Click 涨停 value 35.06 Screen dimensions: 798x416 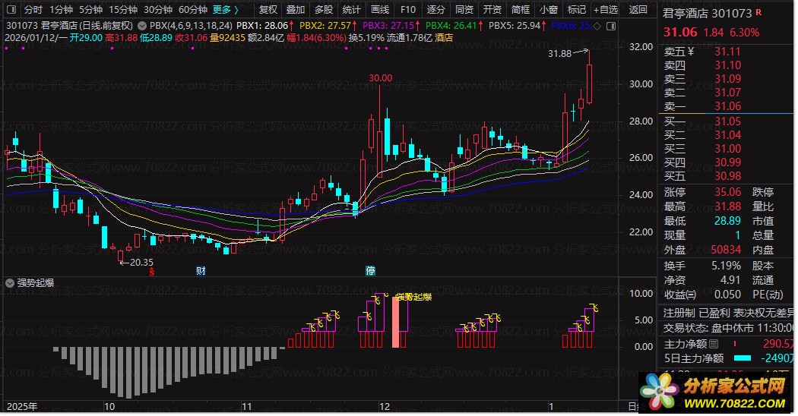[x=728, y=192]
